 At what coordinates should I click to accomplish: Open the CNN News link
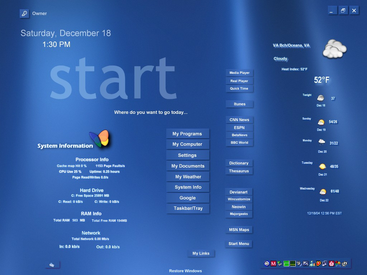tap(239, 120)
